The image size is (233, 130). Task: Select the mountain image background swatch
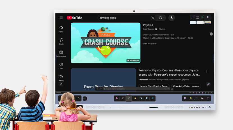pos(207,22)
